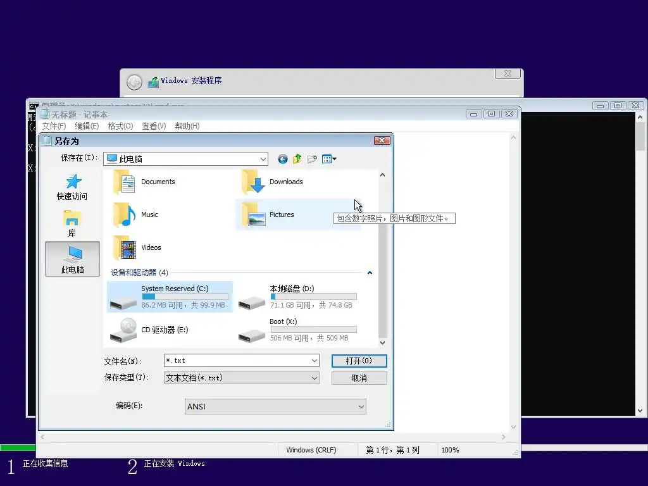The image size is (648, 486).
Task: Click the C: drive capacity bar
Action: pos(185,297)
